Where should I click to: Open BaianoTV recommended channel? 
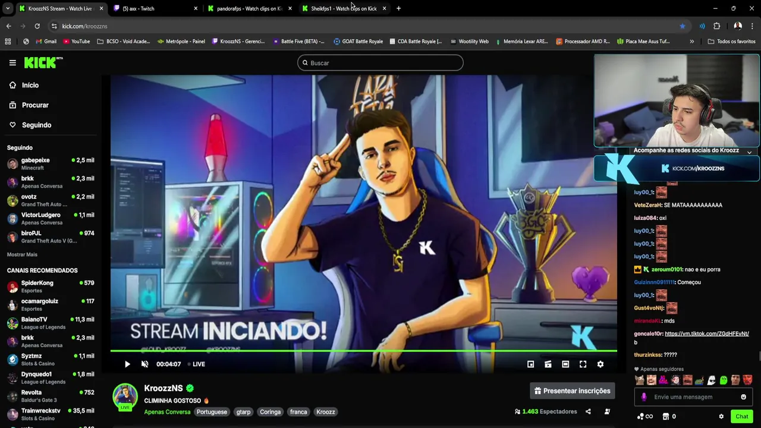pos(51,323)
